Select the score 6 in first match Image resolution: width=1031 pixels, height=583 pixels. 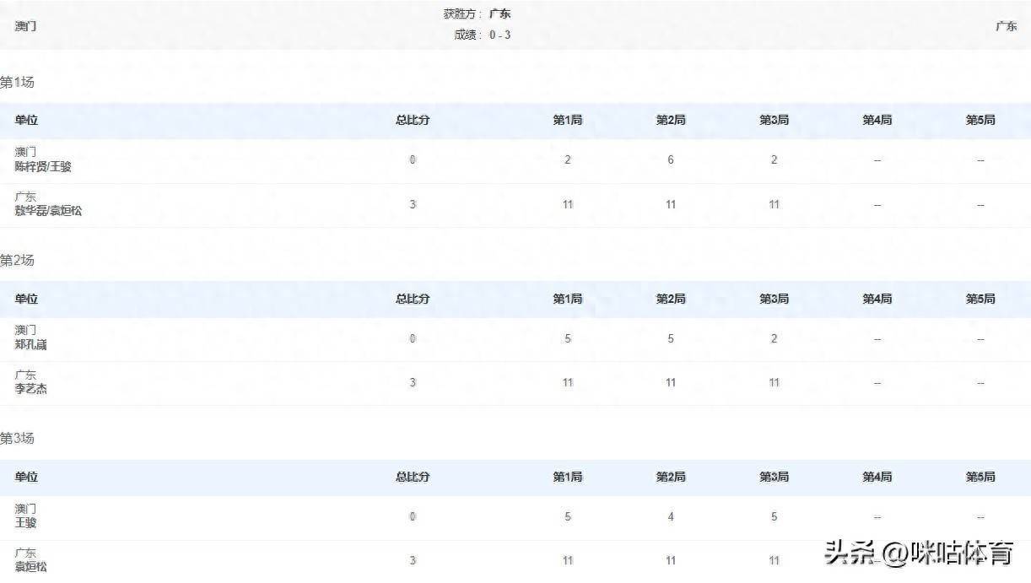click(x=671, y=159)
